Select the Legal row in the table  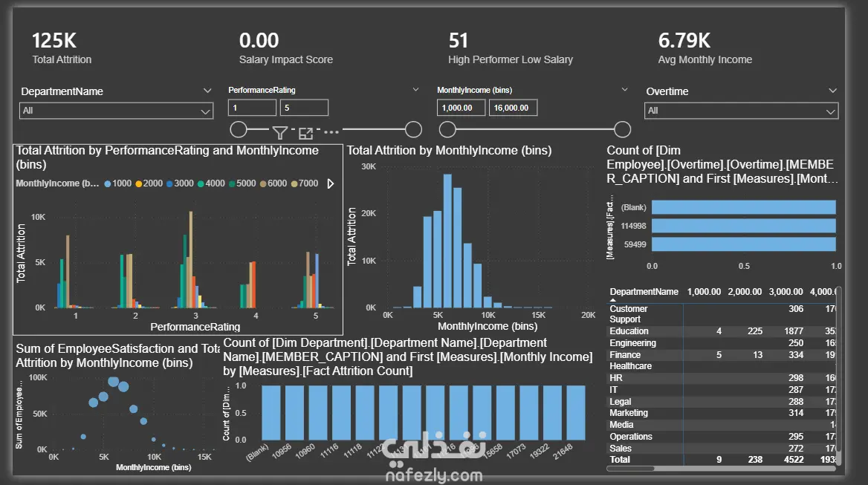tap(722, 402)
